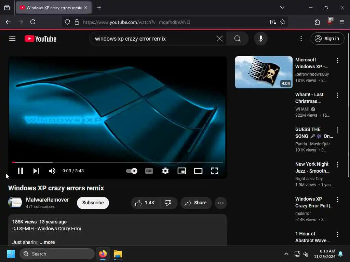Open the YouTube guide hamburger menu
The height and width of the screenshot is (262, 350).
click(x=12, y=39)
